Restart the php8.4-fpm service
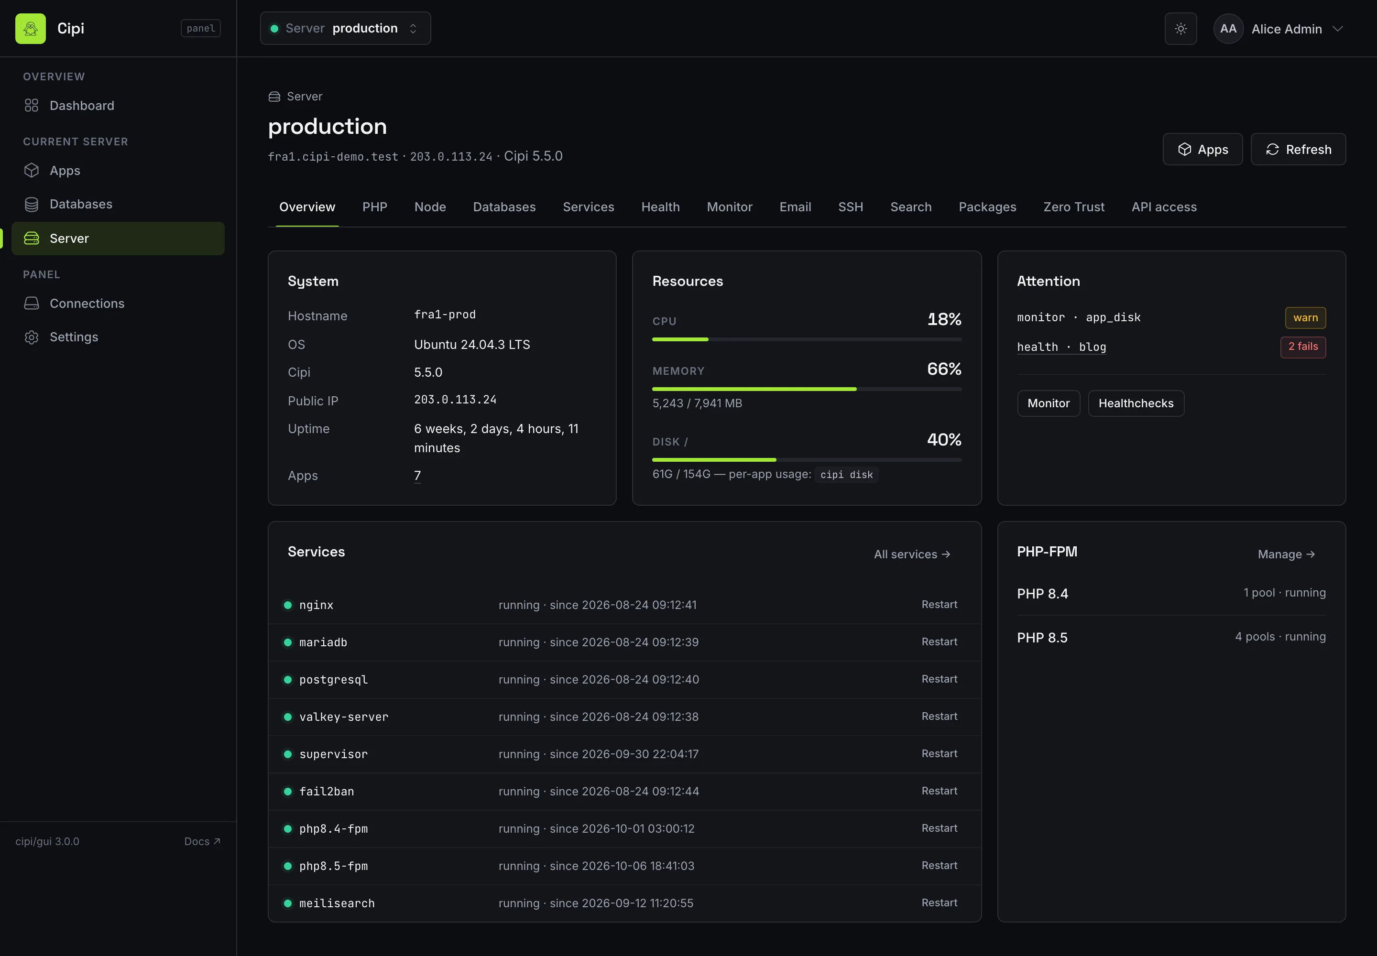 [939, 828]
